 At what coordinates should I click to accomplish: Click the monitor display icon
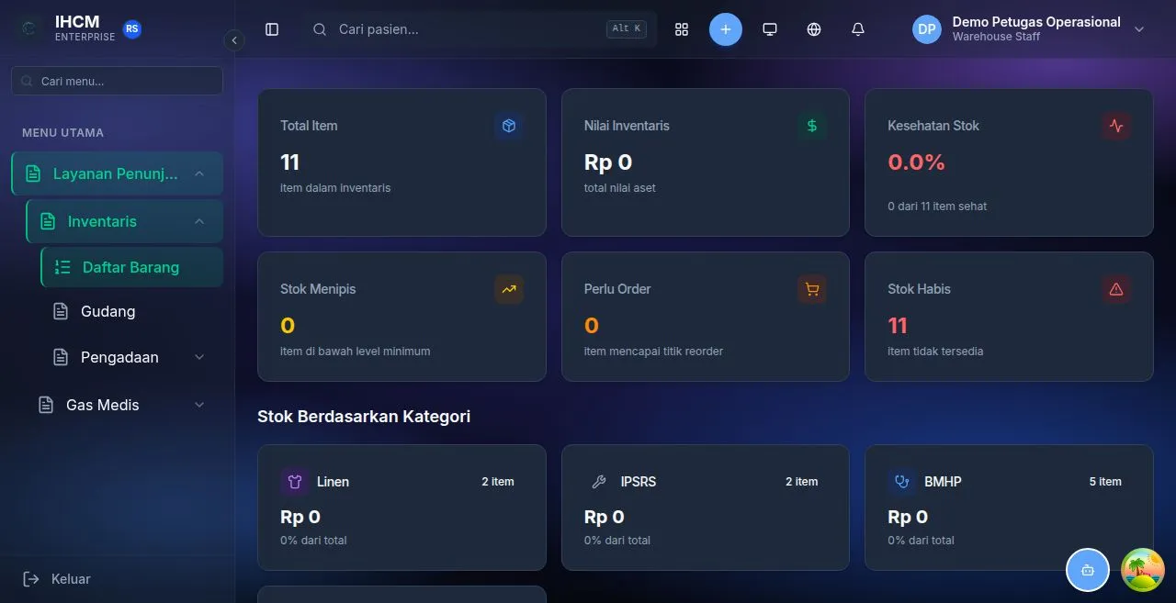click(x=770, y=29)
